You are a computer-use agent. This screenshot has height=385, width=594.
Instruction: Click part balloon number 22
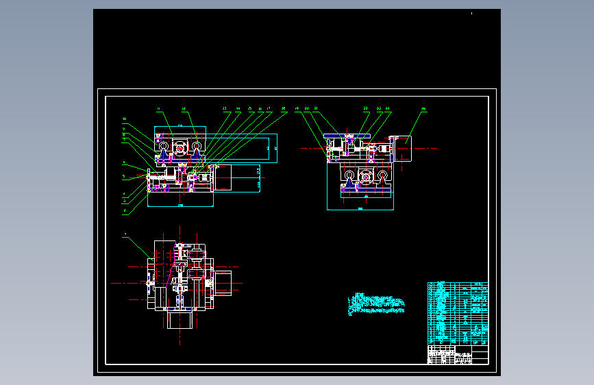pyautogui.click(x=366, y=109)
